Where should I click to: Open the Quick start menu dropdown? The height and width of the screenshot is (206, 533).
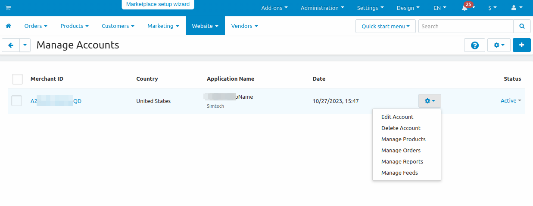pyautogui.click(x=385, y=26)
